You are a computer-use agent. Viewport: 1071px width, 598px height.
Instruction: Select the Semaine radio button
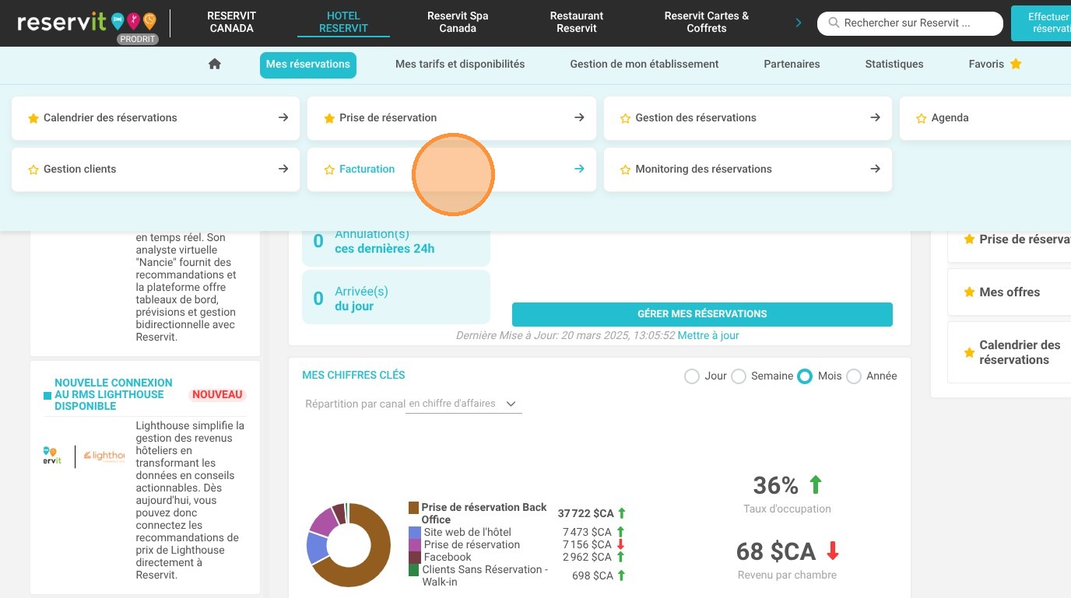click(738, 376)
